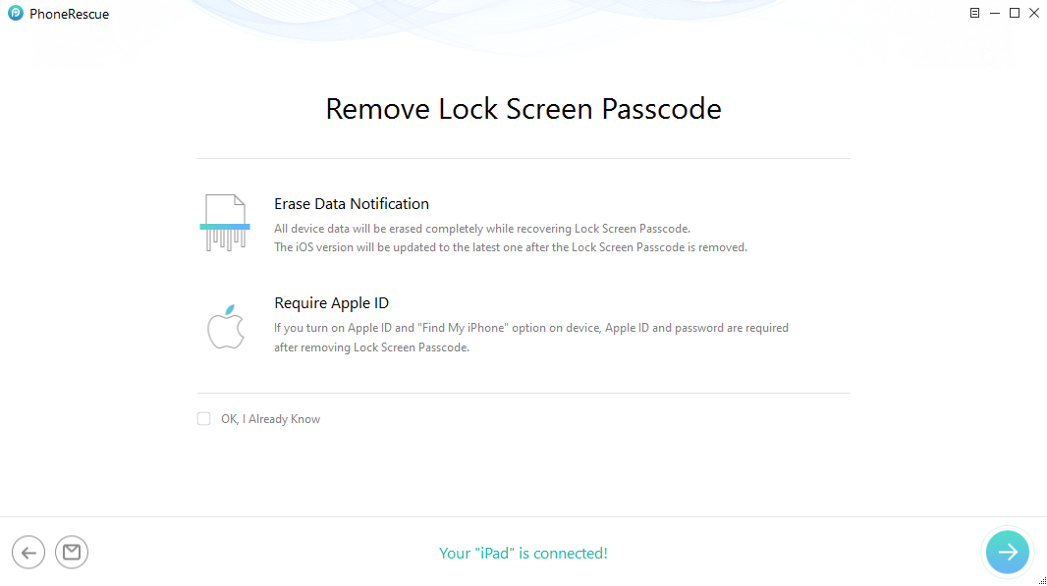Click the Remove Lock Screen Passcode title
1047x586 pixels.
(523, 108)
